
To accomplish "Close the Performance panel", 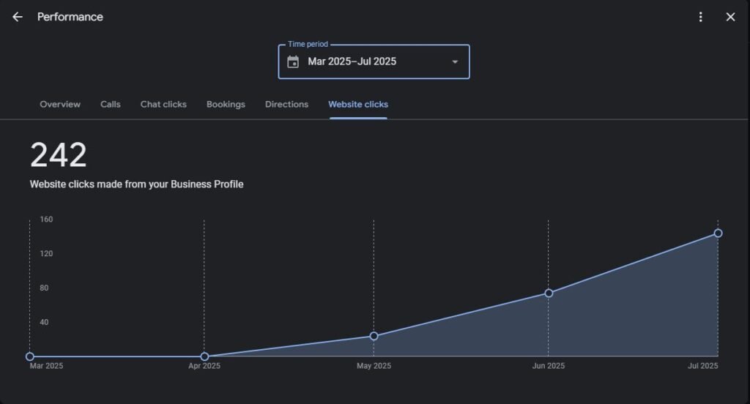I will 730,17.
